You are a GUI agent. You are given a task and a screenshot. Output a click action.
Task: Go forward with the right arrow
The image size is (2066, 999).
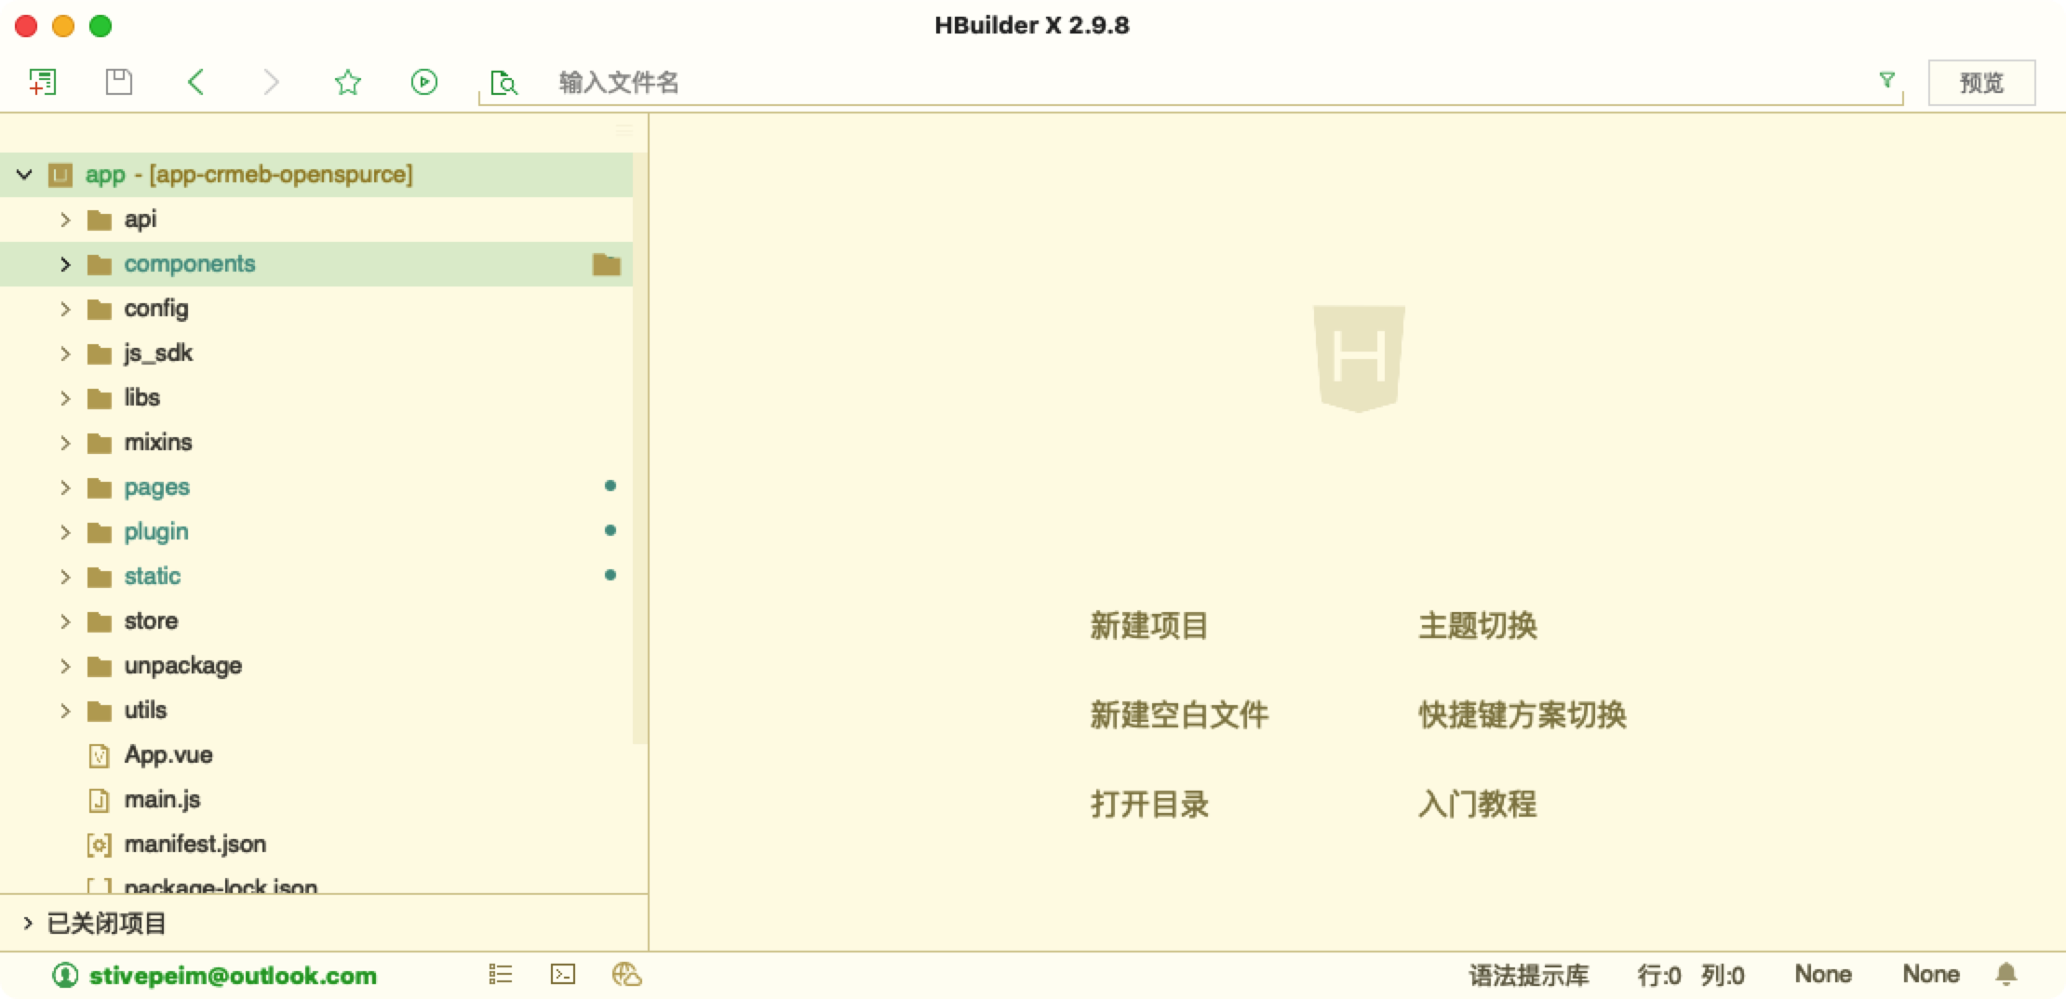(x=271, y=82)
